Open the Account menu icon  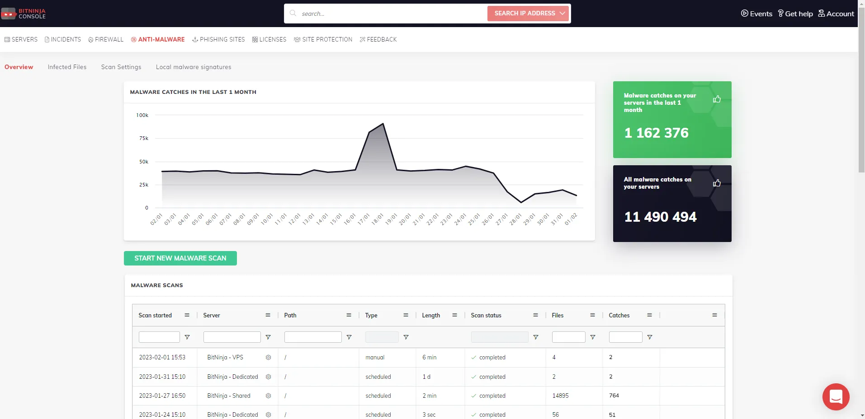point(822,14)
